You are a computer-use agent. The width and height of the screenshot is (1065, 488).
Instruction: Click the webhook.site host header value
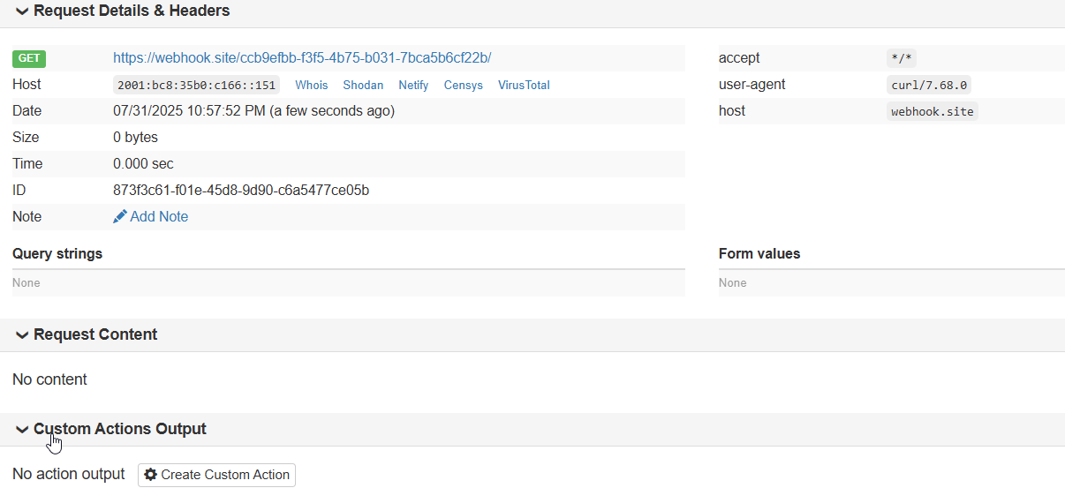[933, 112]
